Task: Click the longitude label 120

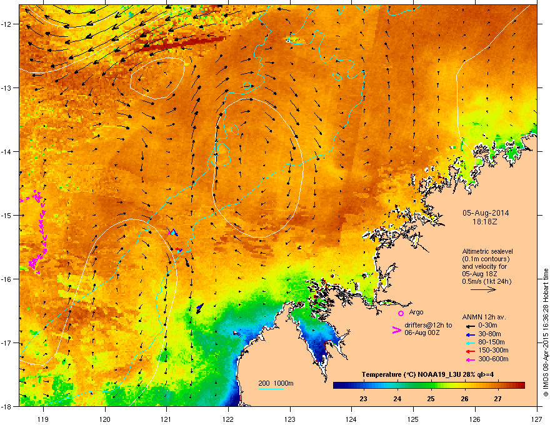Action: click(105, 419)
